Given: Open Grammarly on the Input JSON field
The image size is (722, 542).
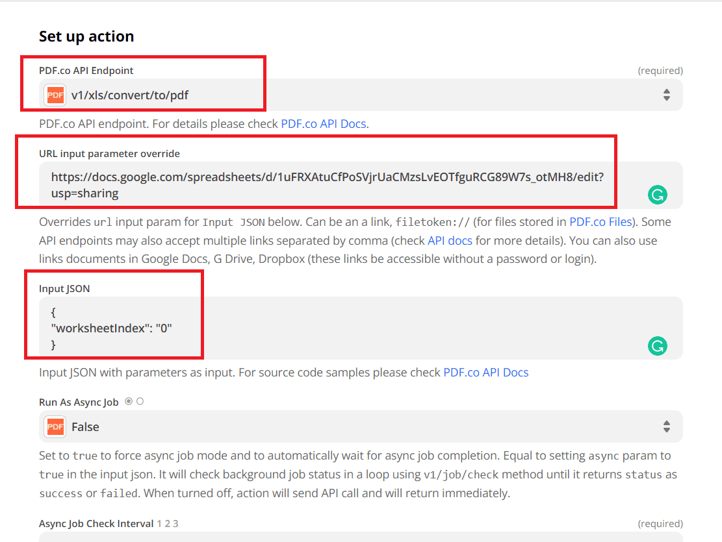Looking at the screenshot, I should [x=657, y=346].
